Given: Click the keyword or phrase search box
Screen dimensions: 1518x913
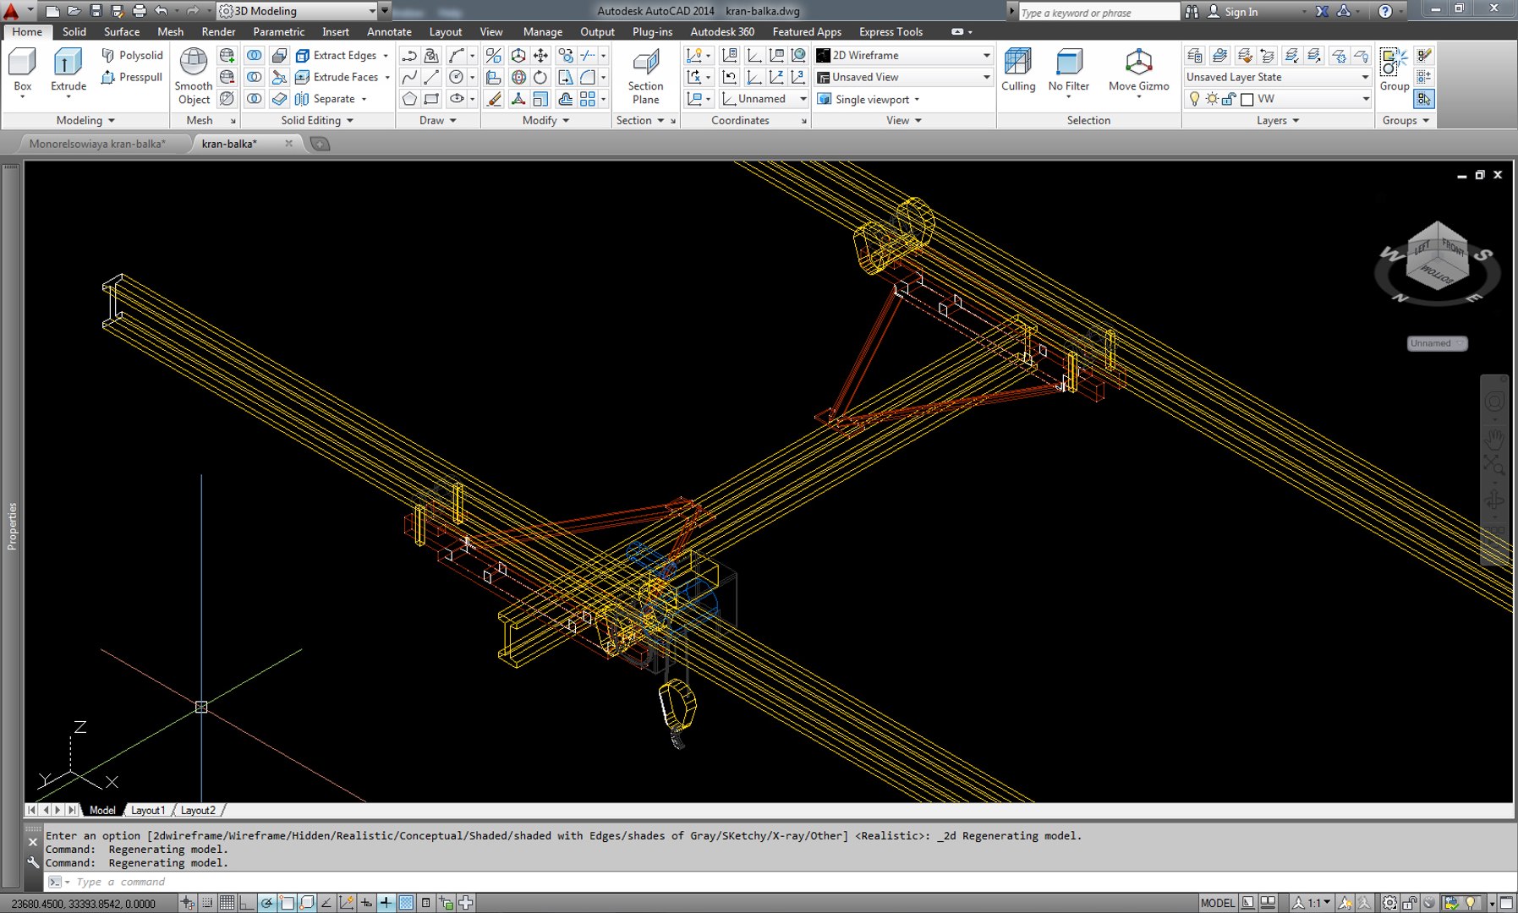Looking at the screenshot, I should [x=1098, y=12].
